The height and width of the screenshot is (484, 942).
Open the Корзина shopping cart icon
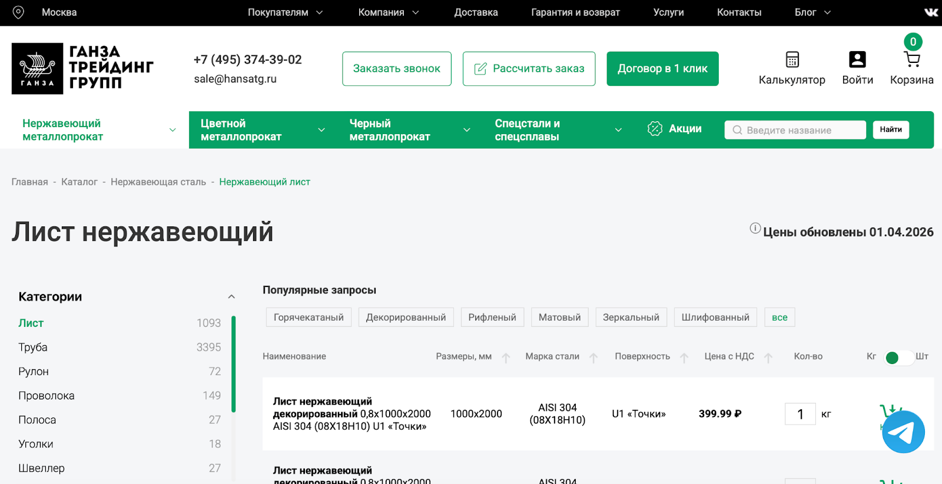coord(911,59)
